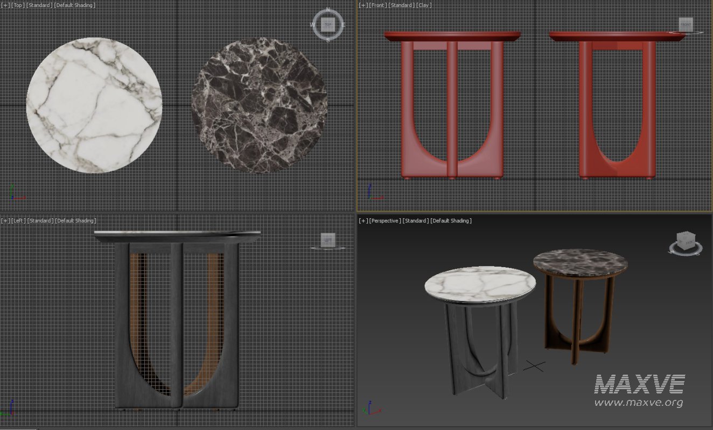Click the compass ring under the Left ViewCube
This screenshot has width=713, height=430.
click(328, 247)
